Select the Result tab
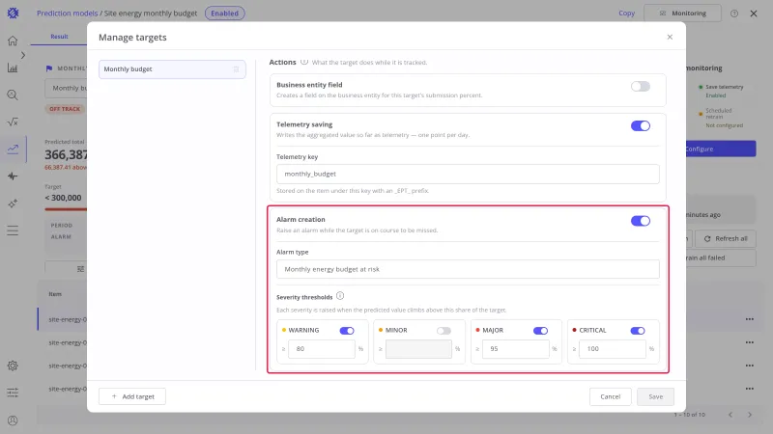 click(59, 37)
